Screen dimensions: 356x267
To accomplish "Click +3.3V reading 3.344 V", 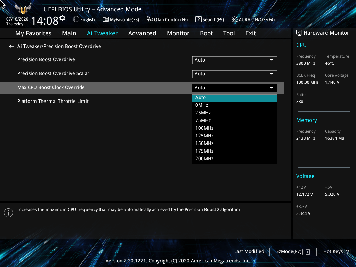I will click(303, 213).
